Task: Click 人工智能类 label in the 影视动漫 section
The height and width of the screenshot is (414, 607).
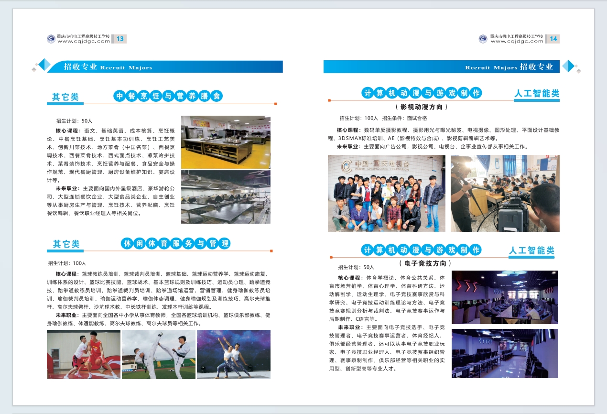Action: tap(537, 94)
